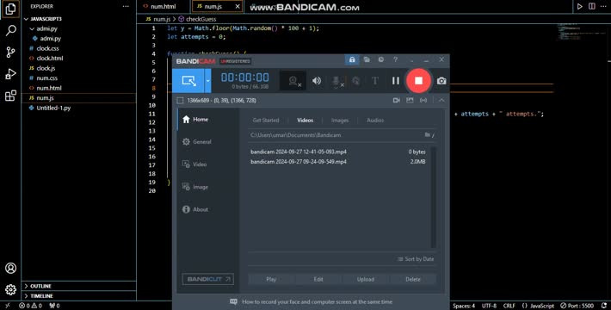Toggle microphone recording in Bandicam

pos(336,81)
